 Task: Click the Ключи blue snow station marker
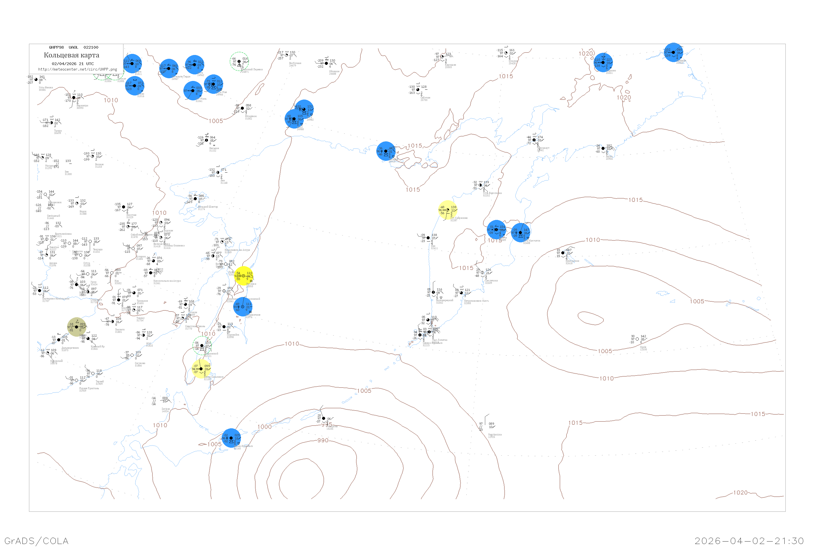(x=496, y=229)
